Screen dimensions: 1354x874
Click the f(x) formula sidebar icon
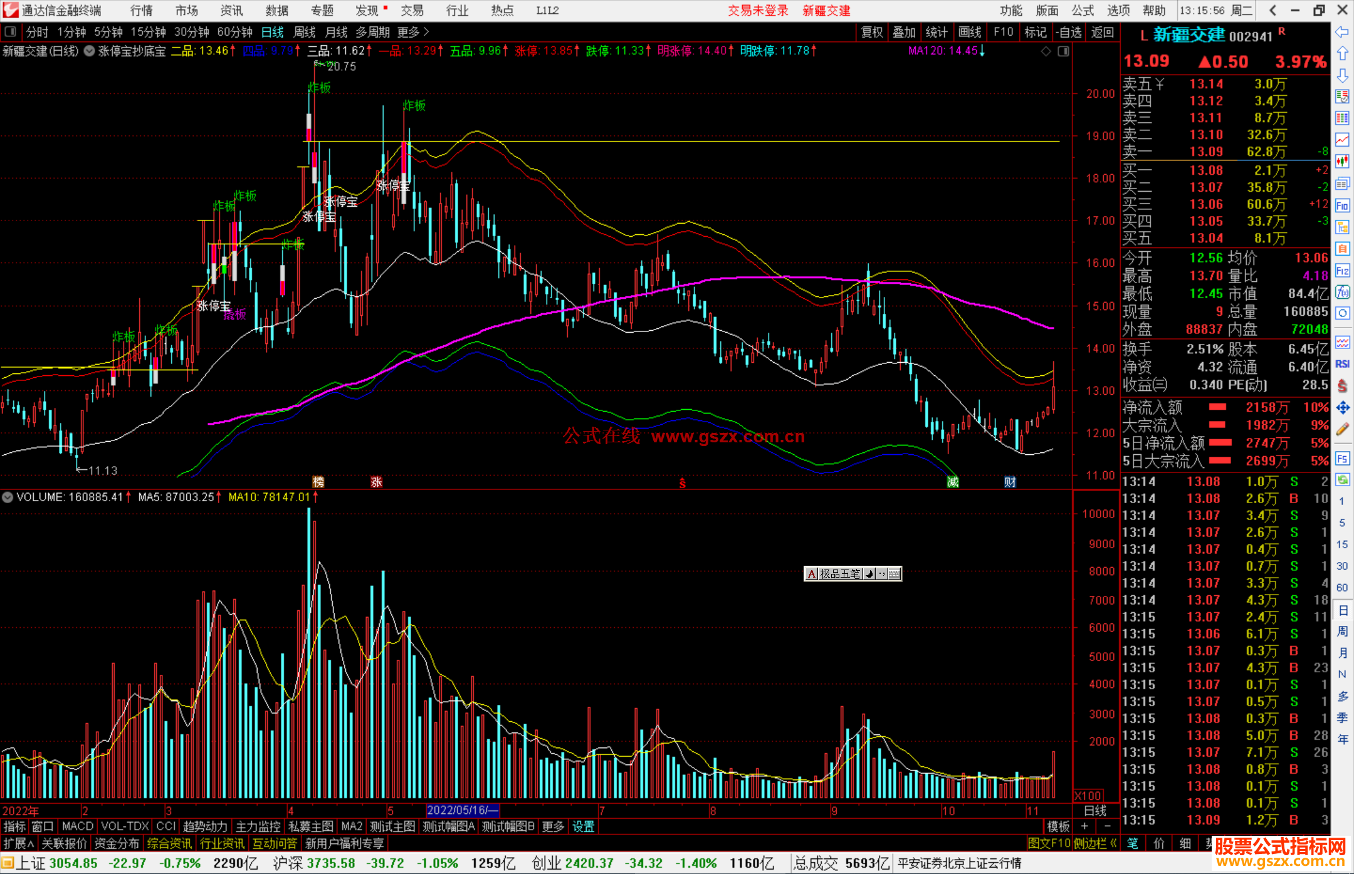(1342, 293)
